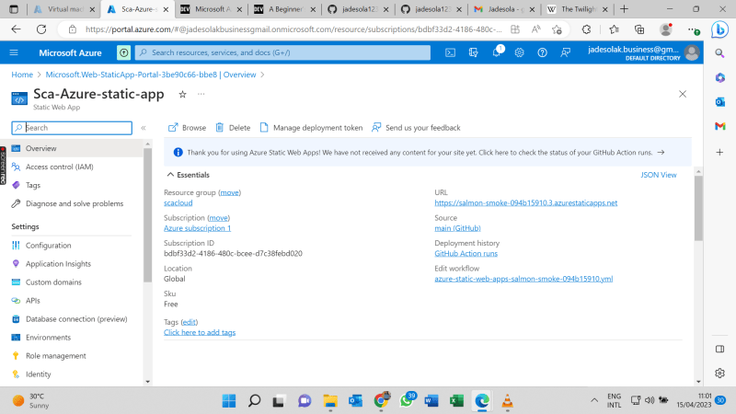
Task: Open the azure-static-web-apps workflow yml link
Action: coord(523,279)
